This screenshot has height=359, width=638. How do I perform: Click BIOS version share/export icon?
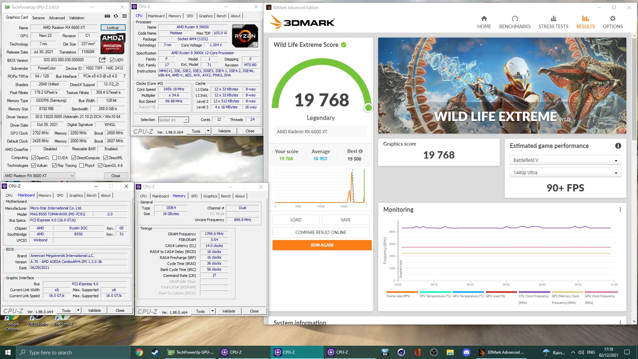click(102, 60)
